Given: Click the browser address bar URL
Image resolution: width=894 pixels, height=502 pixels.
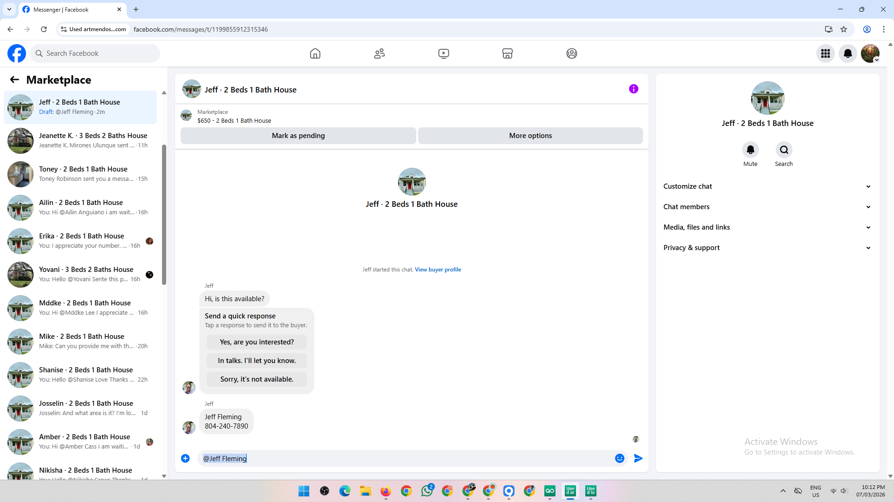Looking at the screenshot, I should [201, 29].
